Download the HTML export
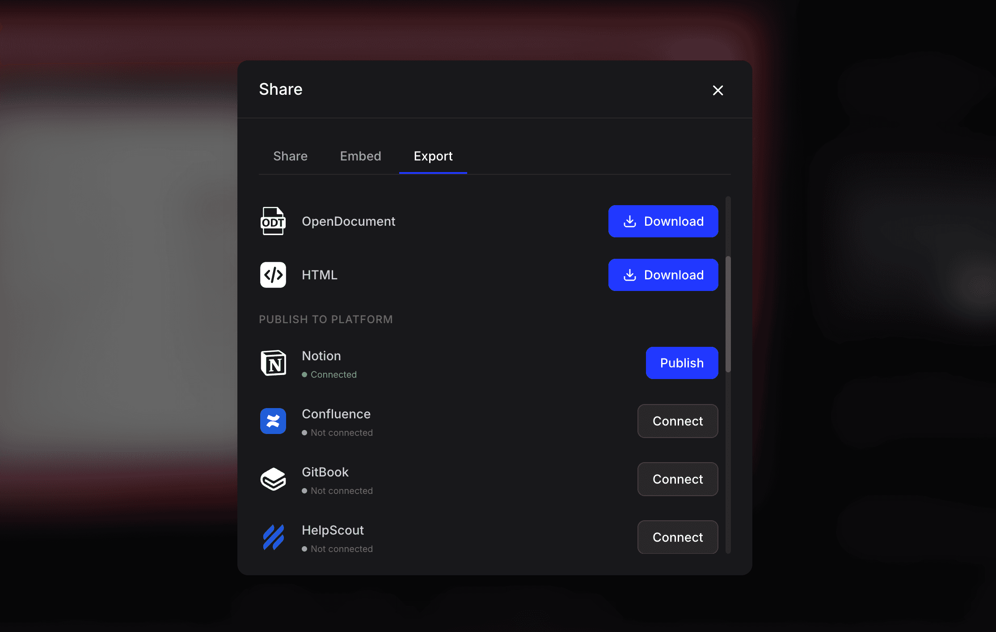 tap(663, 275)
